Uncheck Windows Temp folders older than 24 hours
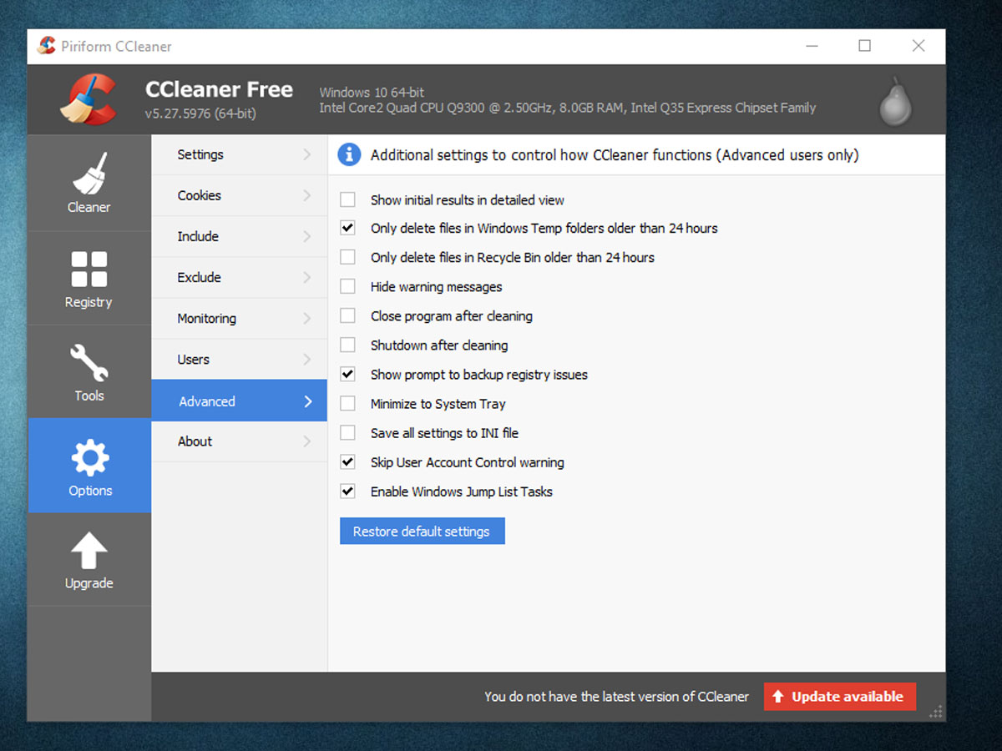1002x751 pixels. (x=347, y=228)
